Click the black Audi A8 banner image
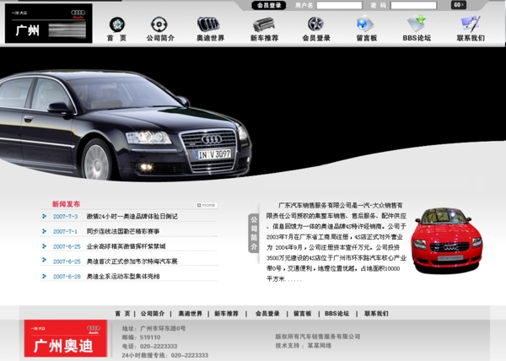This screenshot has height=361, width=506. (x=125, y=126)
